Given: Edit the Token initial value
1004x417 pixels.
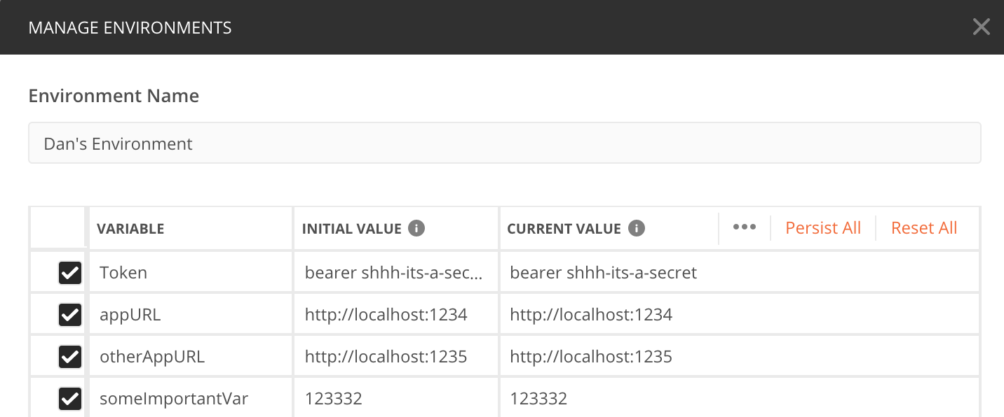Looking at the screenshot, I should click(395, 272).
